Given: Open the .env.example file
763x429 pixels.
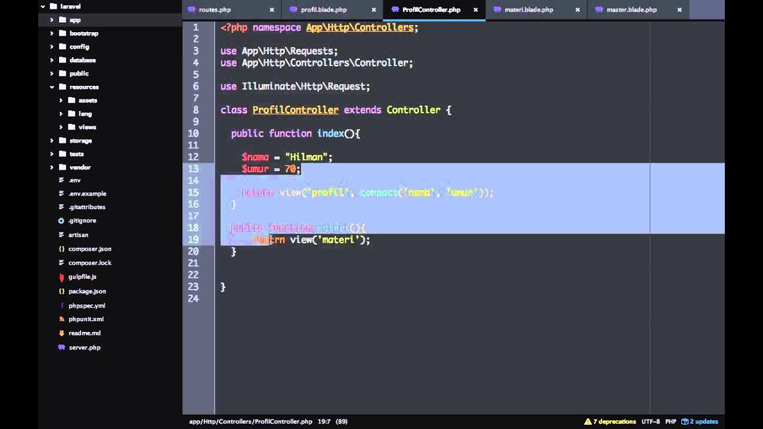Looking at the screenshot, I should tap(87, 194).
